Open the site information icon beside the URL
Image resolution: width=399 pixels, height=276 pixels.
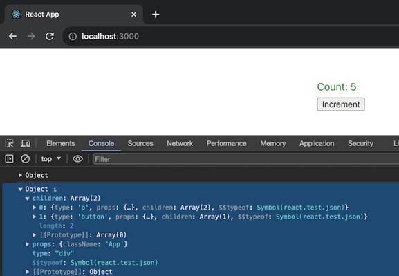(73, 37)
